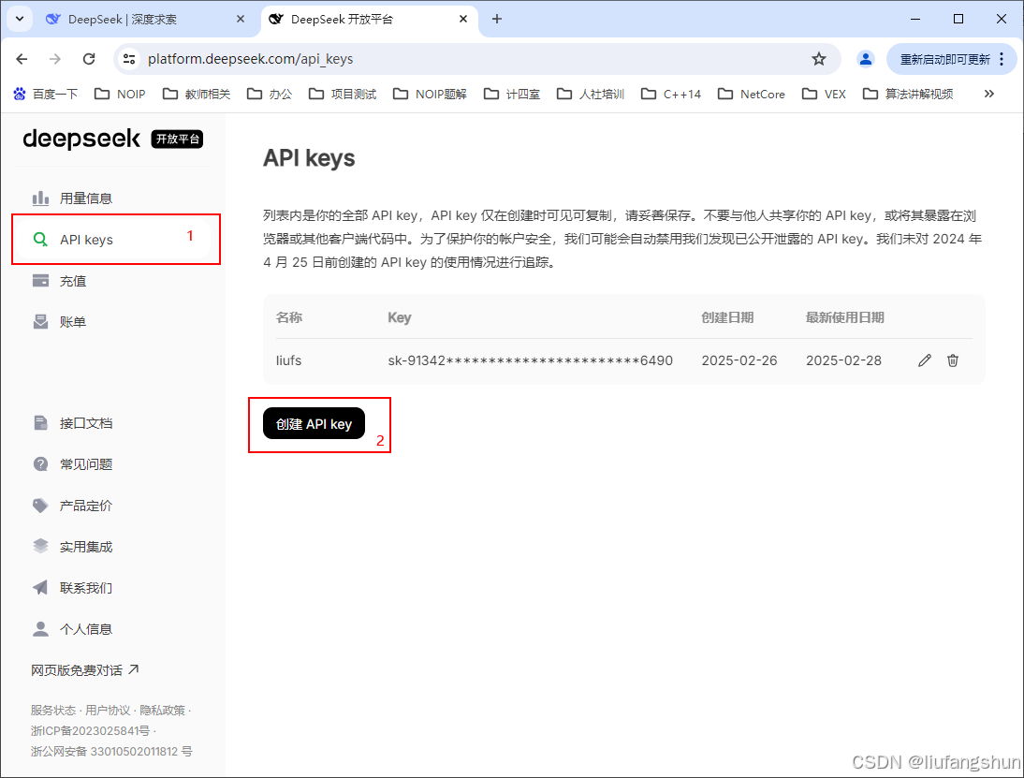Delete the liufs API key
Image resolution: width=1024 pixels, height=778 pixels.
click(953, 360)
